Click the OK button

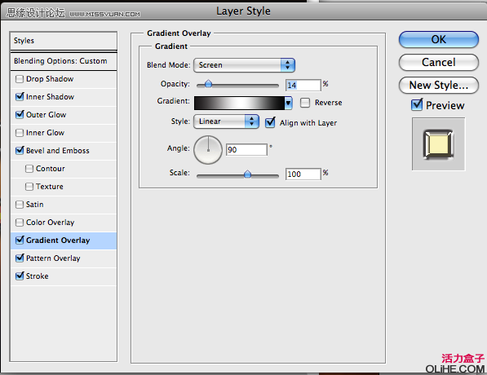(439, 40)
